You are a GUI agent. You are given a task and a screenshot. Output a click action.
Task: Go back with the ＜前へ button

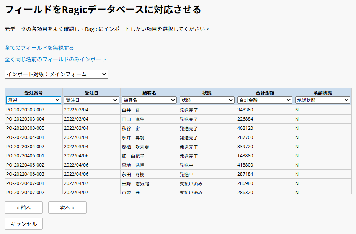(24, 208)
